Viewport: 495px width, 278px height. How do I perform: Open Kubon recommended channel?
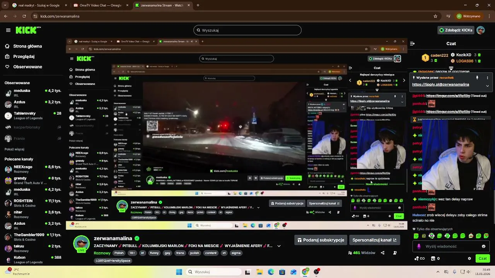point(33,259)
